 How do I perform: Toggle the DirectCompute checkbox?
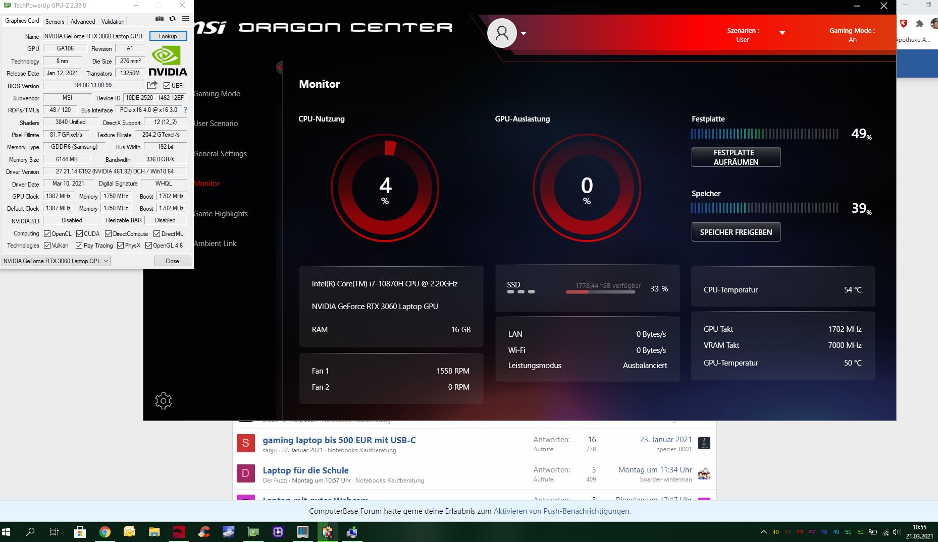pos(108,234)
